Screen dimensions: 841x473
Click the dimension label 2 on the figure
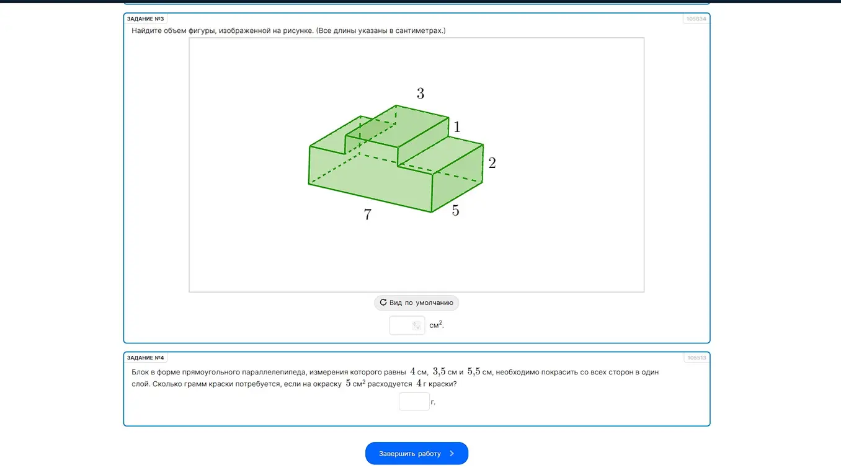(x=492, y=163)
